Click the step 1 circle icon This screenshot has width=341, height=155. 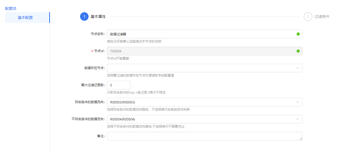[84, 16]
